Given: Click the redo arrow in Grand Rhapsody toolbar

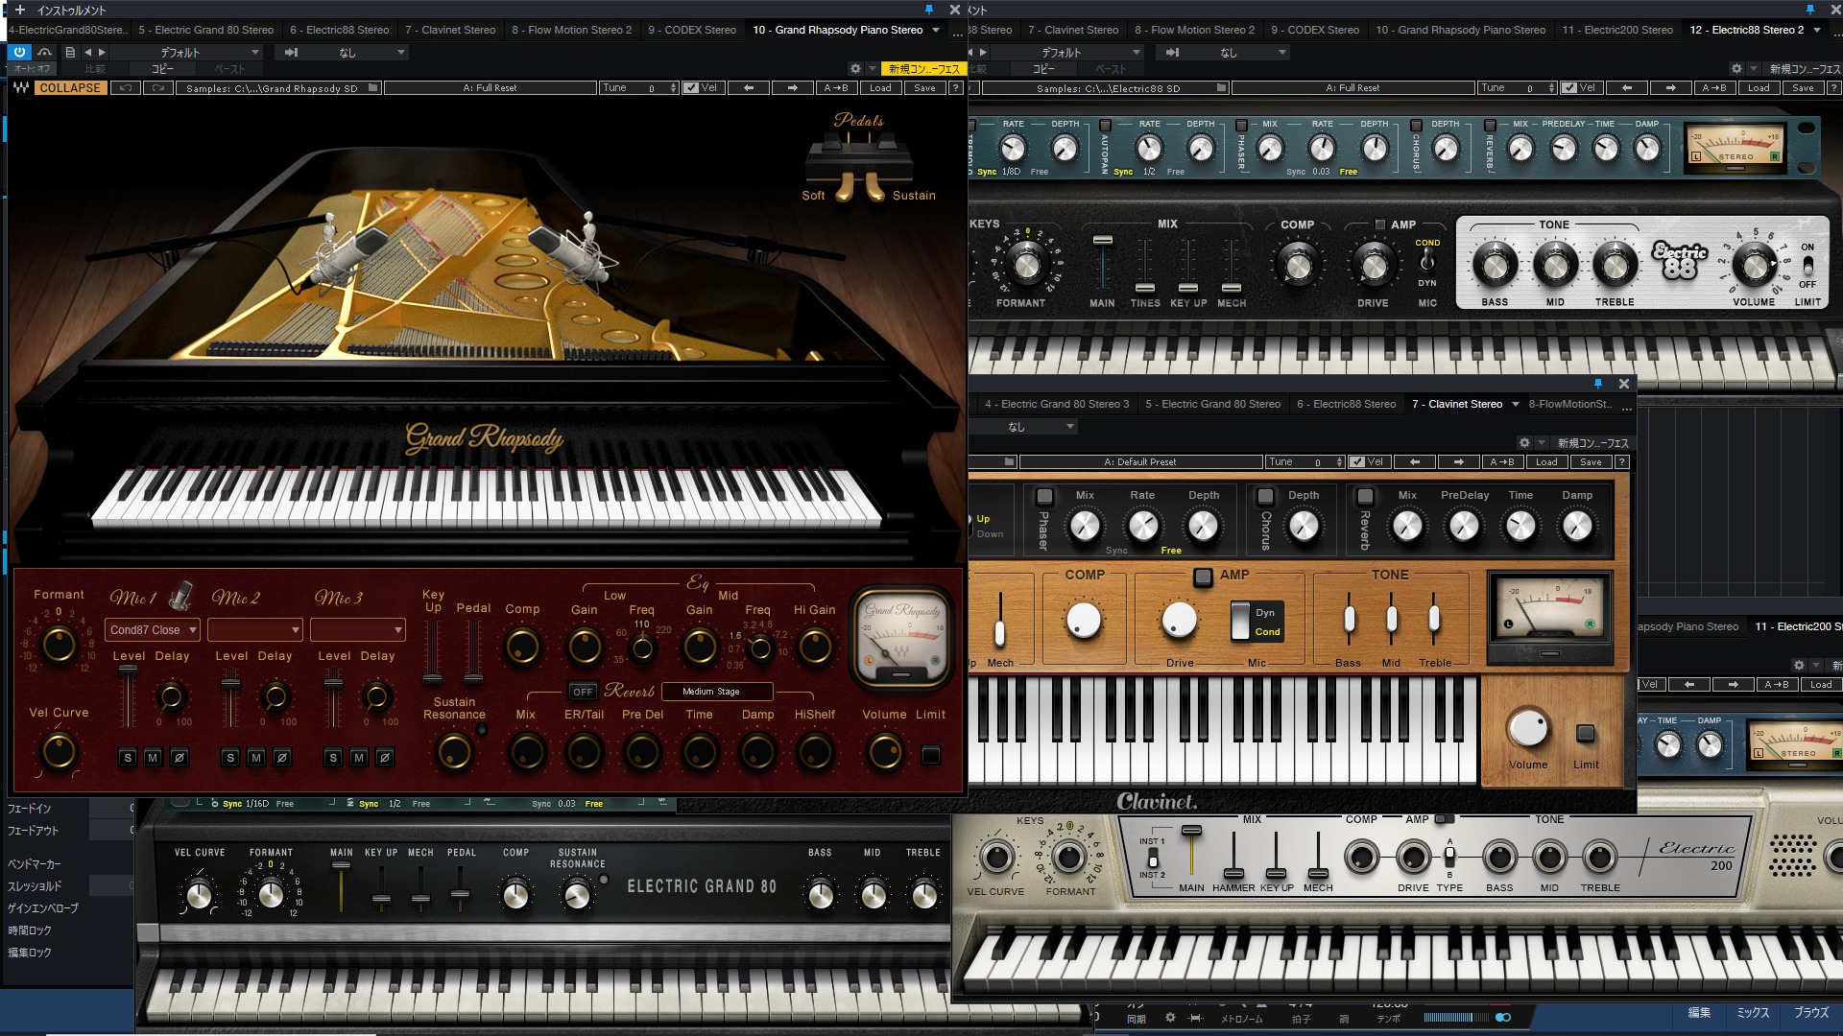Looking at the screenshot, I should click(x=158, y=87).
